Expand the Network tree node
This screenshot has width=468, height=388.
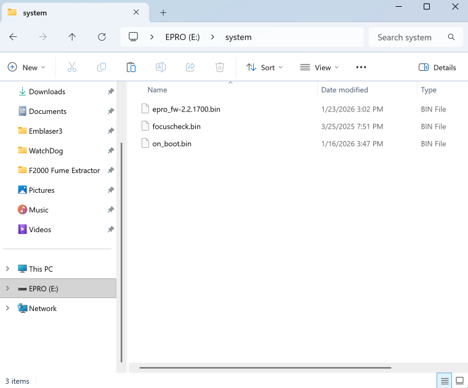[x=7, y=308]
